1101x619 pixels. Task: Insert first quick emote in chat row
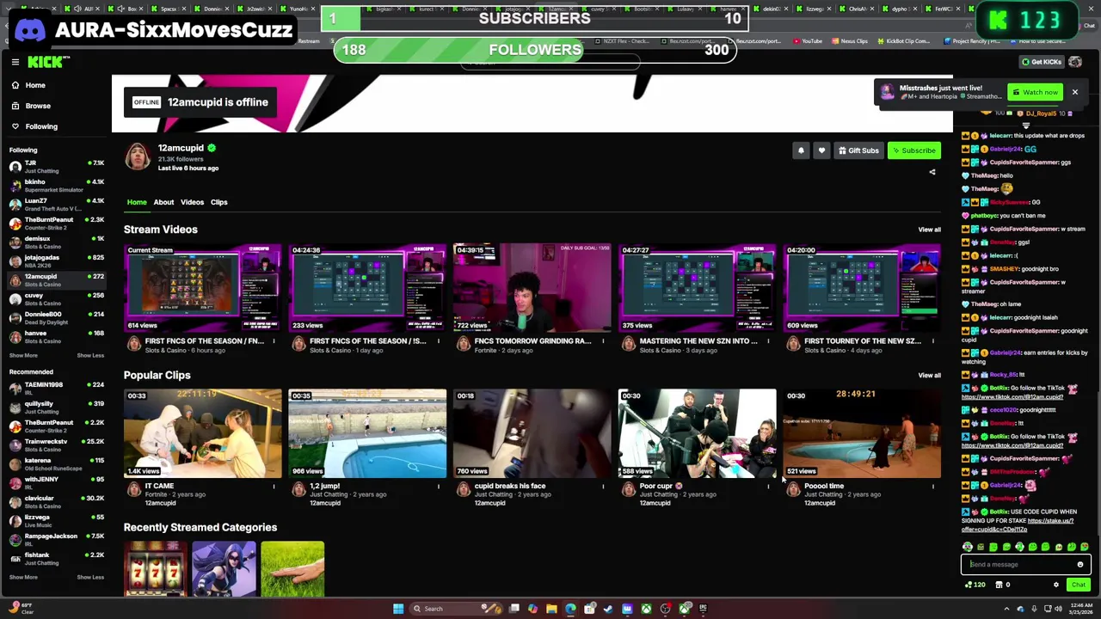(x=968, y=547)
